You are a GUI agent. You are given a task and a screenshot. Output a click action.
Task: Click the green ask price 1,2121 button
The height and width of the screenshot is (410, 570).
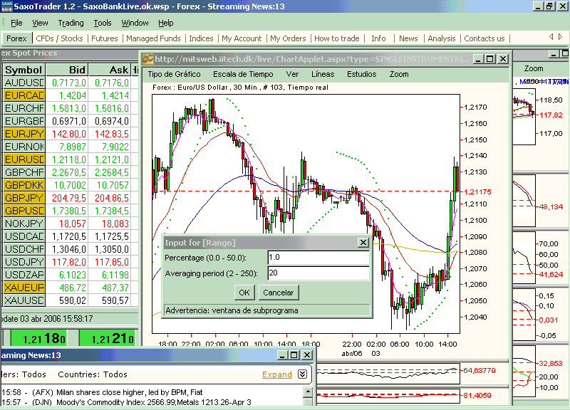(108, 338)
